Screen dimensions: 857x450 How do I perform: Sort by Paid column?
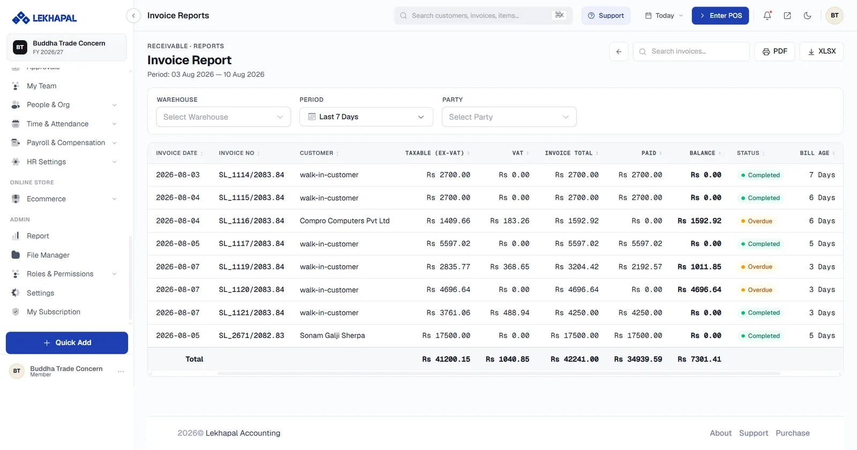(651, 153)
